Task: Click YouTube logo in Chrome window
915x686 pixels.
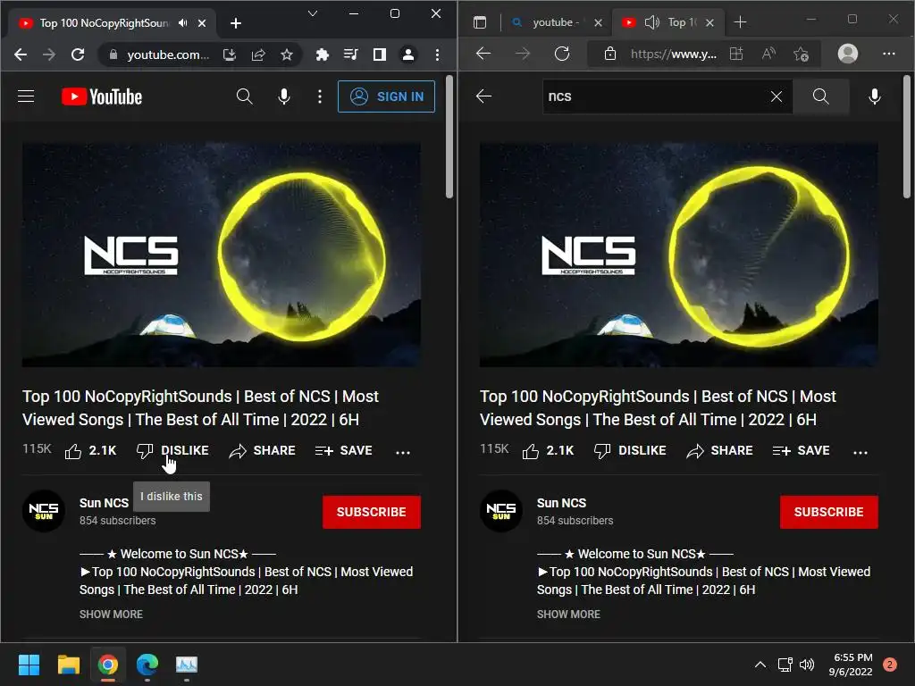Action: pos(102,96)
